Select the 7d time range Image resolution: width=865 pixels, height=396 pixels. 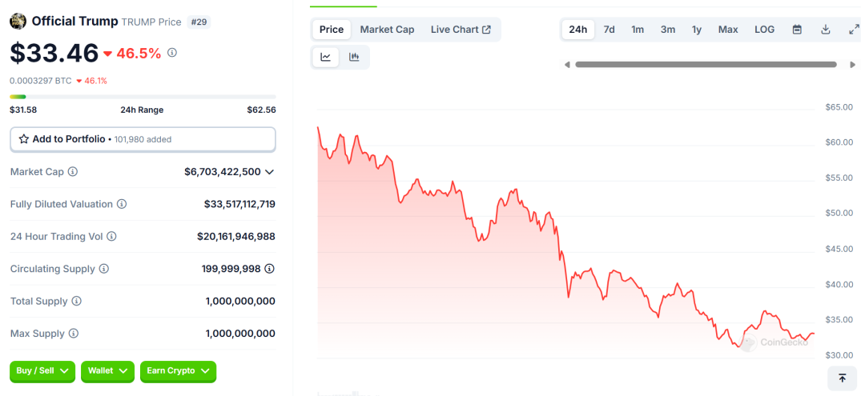609,30
